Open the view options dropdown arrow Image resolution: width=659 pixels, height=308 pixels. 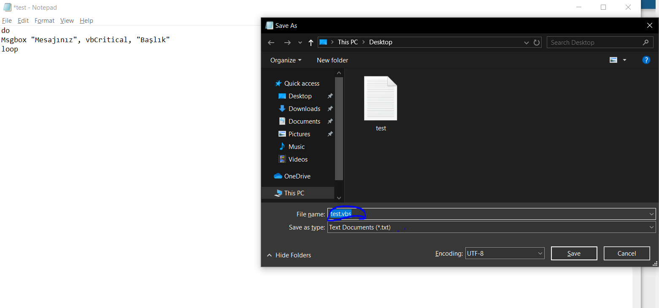tap(625, 60)
